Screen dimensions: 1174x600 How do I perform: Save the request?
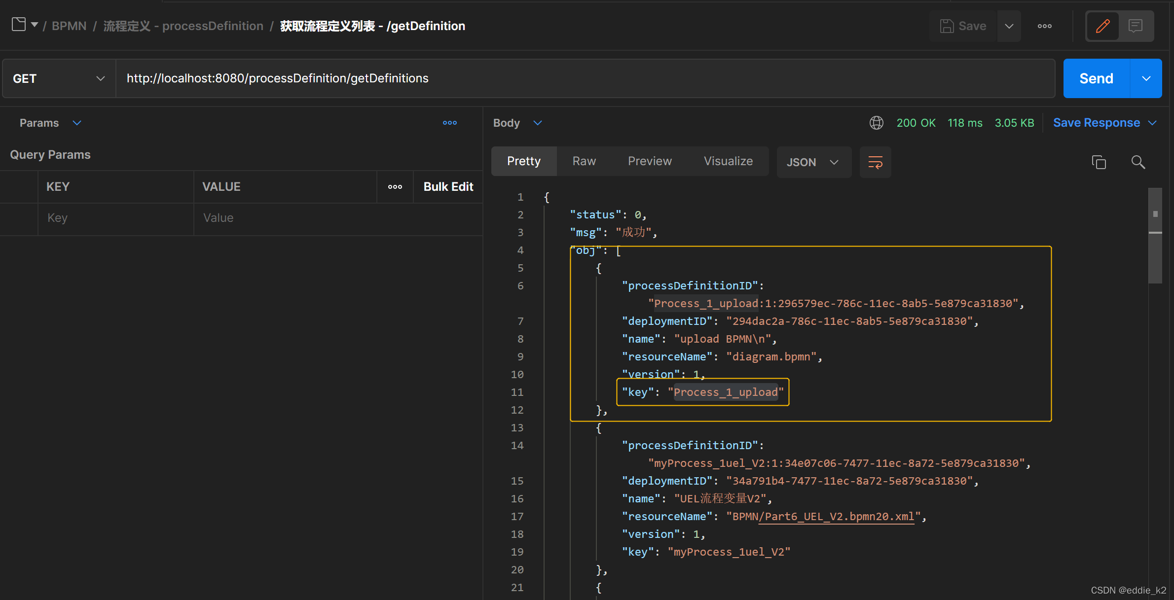pyautogui.click(x=963, y=26)
